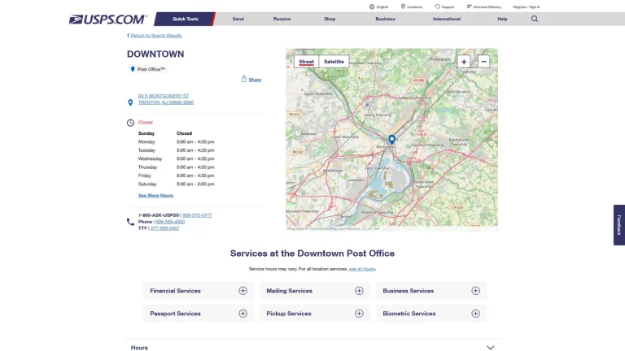Click the Share link
The image size is (625, 351).
point(255,80)
